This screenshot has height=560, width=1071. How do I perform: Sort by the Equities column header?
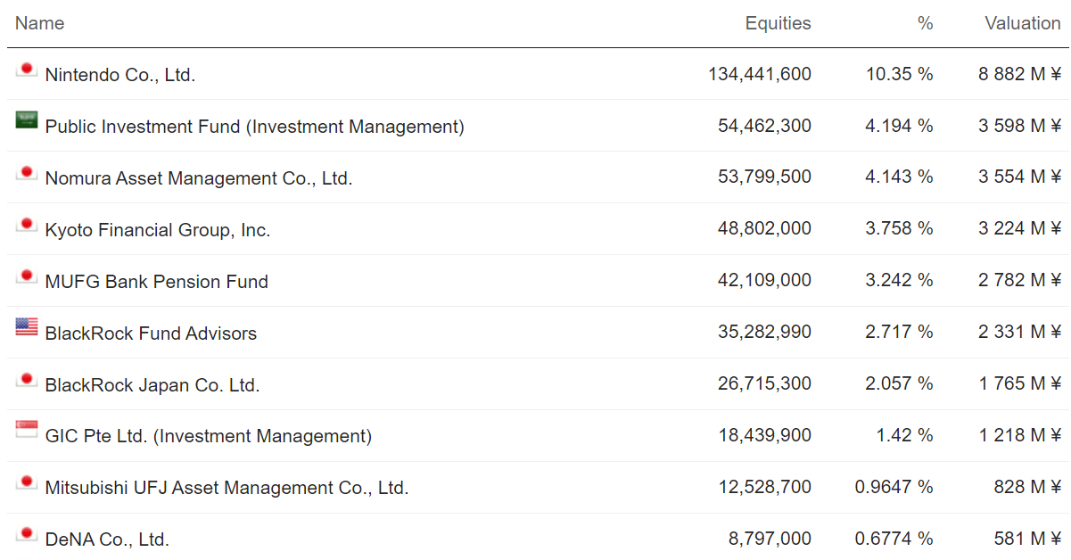click(x=778, y=23)
